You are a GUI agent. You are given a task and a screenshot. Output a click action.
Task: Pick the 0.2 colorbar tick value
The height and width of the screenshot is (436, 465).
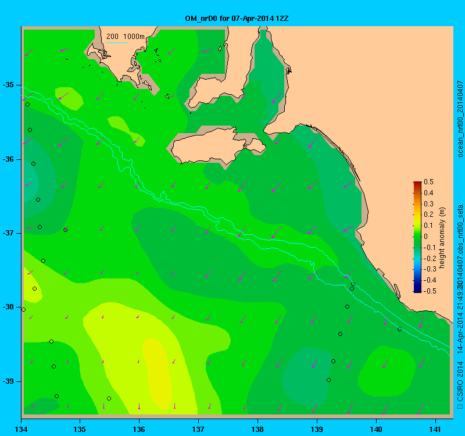pos(428,215)
